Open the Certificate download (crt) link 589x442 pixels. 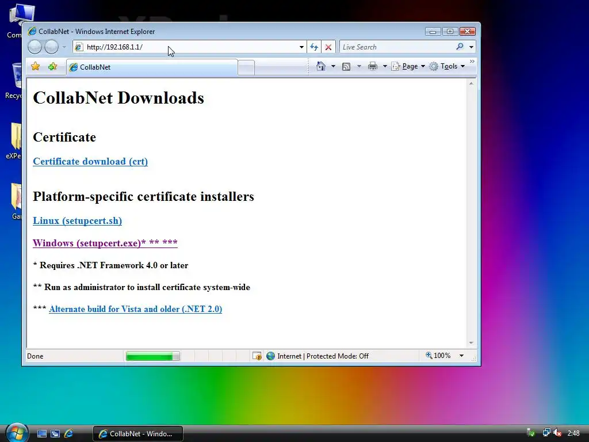[90, 161]
